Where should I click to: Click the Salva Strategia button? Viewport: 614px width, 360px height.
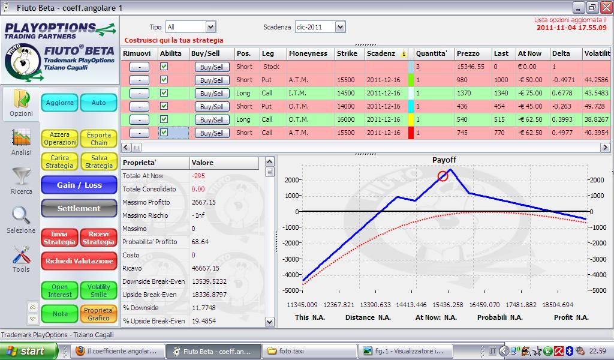[x=99, y=161]
